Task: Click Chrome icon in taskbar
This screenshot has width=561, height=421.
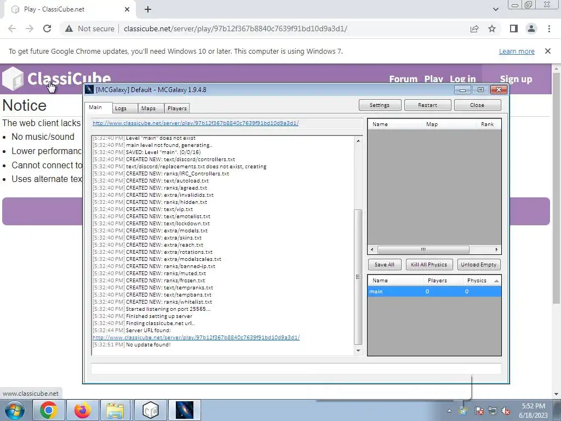Action: coord(49,410)
